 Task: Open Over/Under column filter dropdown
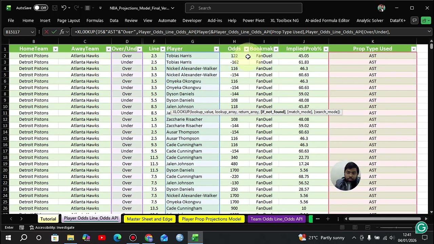(139, 49)
